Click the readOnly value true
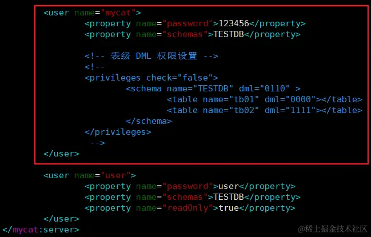This screenshot has height=237, width=371. click(229, 208)
